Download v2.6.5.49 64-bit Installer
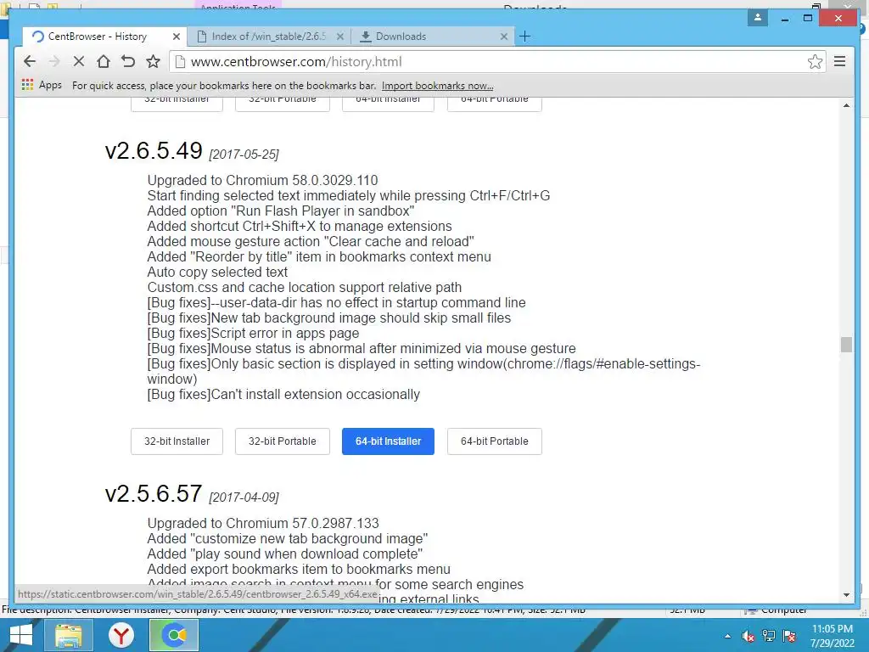The width and height of the screenshot is (869, 652). (x=388, y=441)
